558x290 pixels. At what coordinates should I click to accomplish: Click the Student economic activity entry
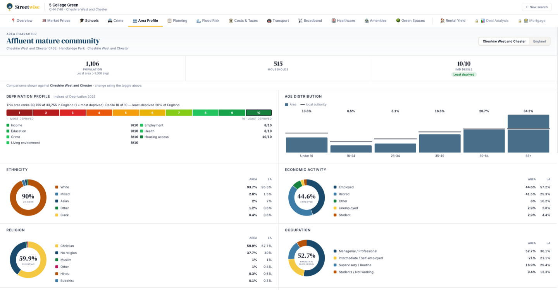[x=442, y=215]
